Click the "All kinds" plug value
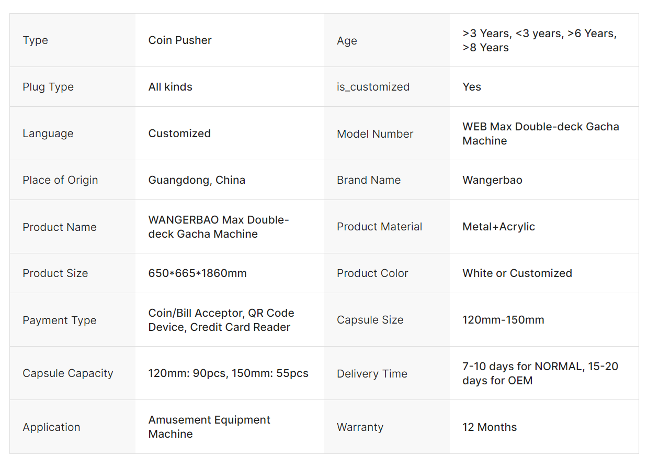The image size is (659, 466). 171,87
